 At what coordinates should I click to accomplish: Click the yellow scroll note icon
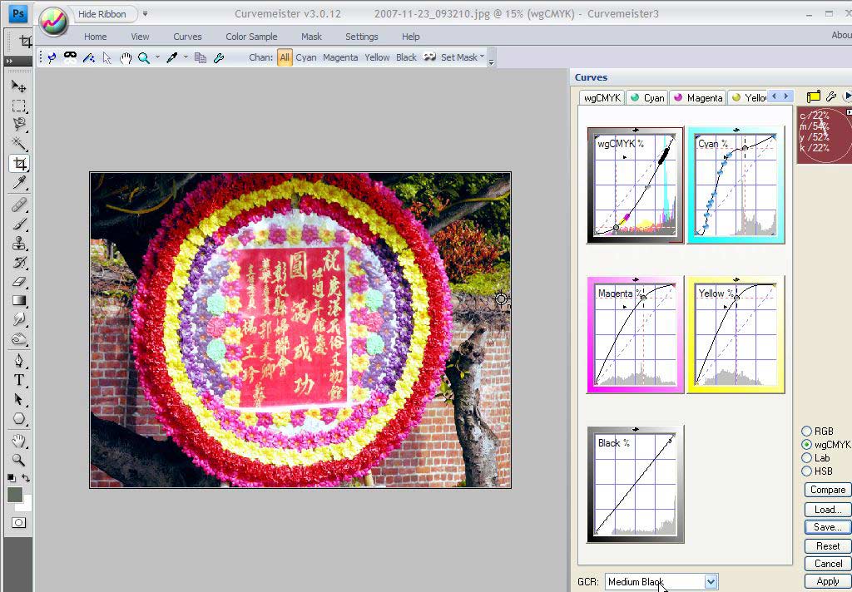pos(813,97)
